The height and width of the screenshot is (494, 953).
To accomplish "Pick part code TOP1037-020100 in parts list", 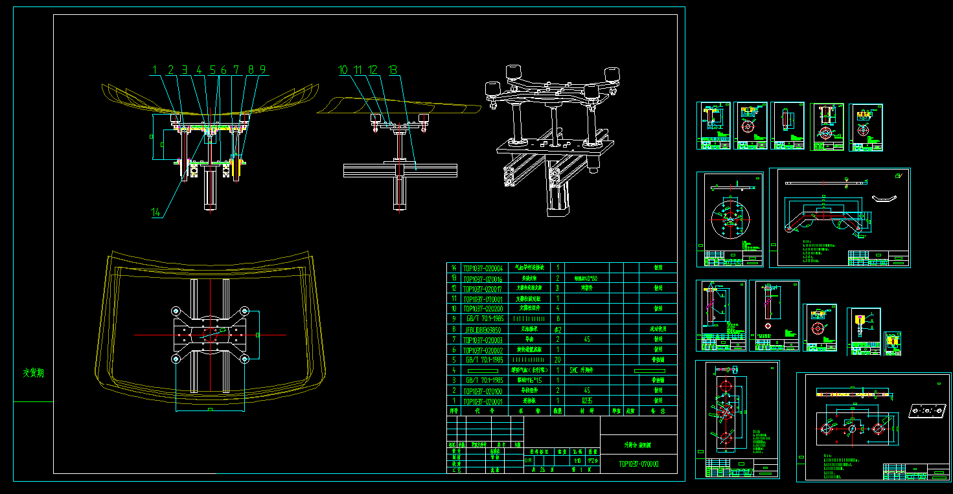I will (483, 391).
